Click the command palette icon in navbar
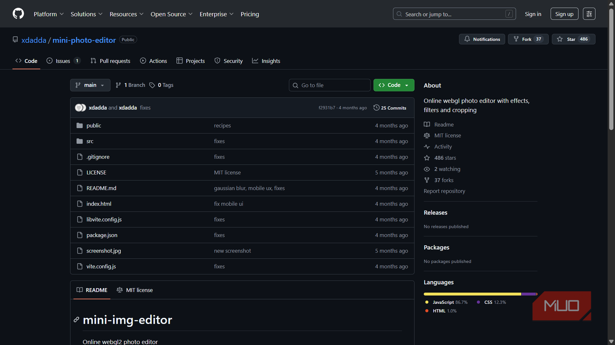The image size is (615, 345). coord(589,13)
